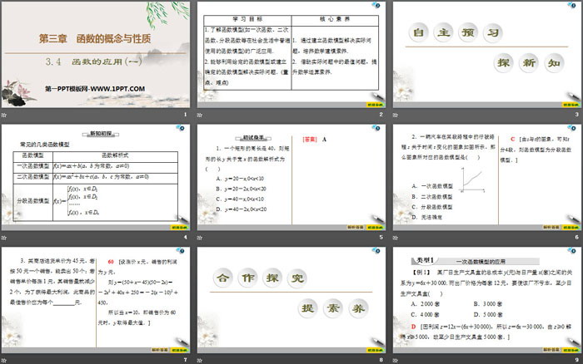Click the yellow corner button on slide 4

[x=179, y=227]
